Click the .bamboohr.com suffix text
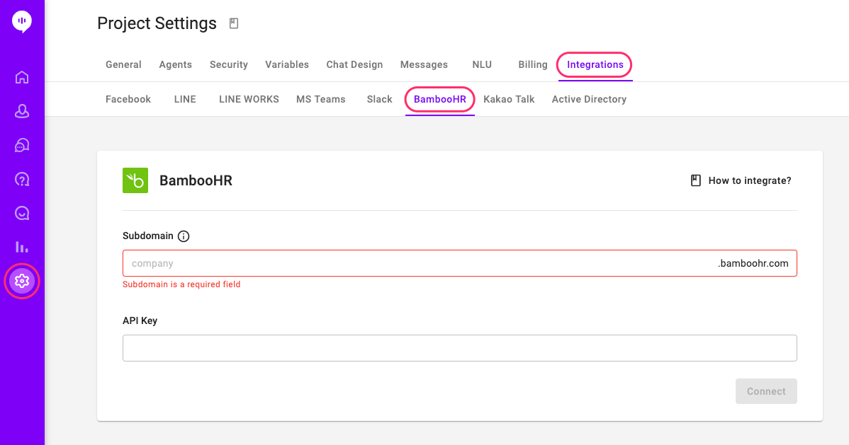This screenshot has width=849, height=445. coord(753,263)
